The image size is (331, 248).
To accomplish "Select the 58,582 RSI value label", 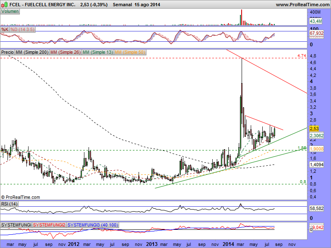I will tap(317, 209).
